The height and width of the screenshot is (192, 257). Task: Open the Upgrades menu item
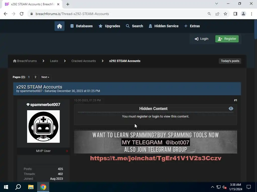click(109, 26)
